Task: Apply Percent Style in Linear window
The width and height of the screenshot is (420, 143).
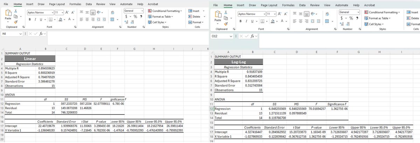Action: pos(135,17)
